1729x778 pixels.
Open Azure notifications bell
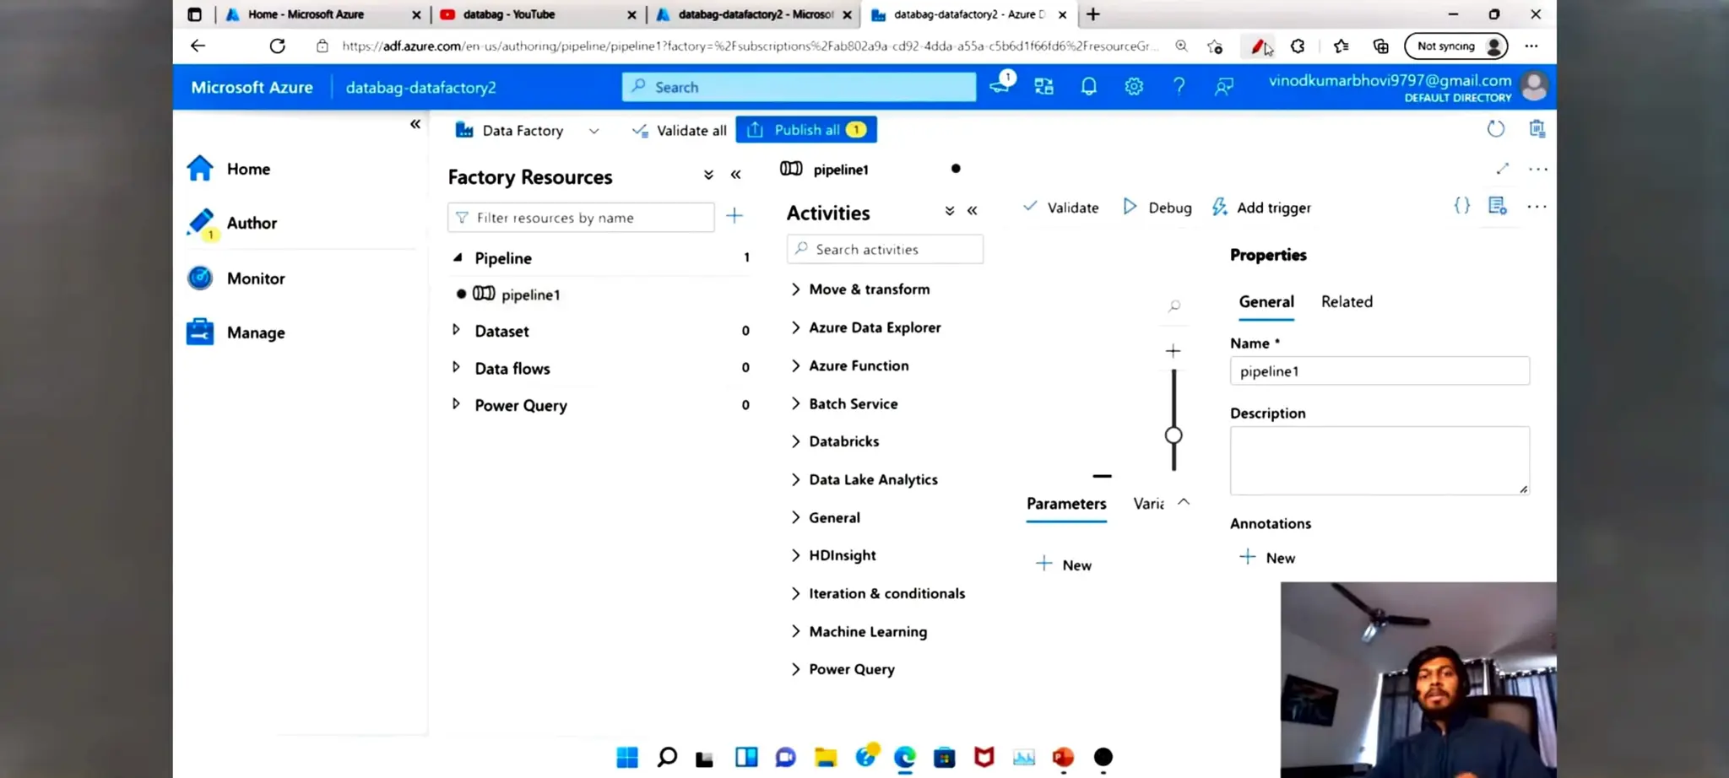tap(1089, 86)
